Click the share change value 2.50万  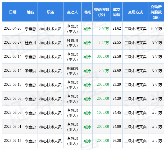(x=104, y=29)
